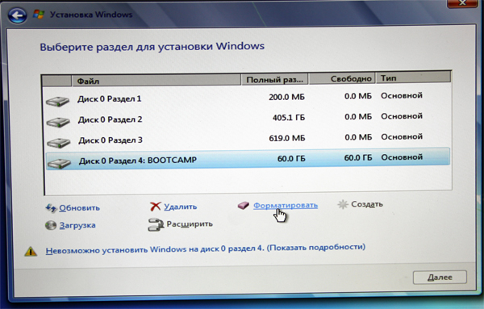Click the pink eraser format icon
This screenshot has height=309, width=484.
coord(244,205)
